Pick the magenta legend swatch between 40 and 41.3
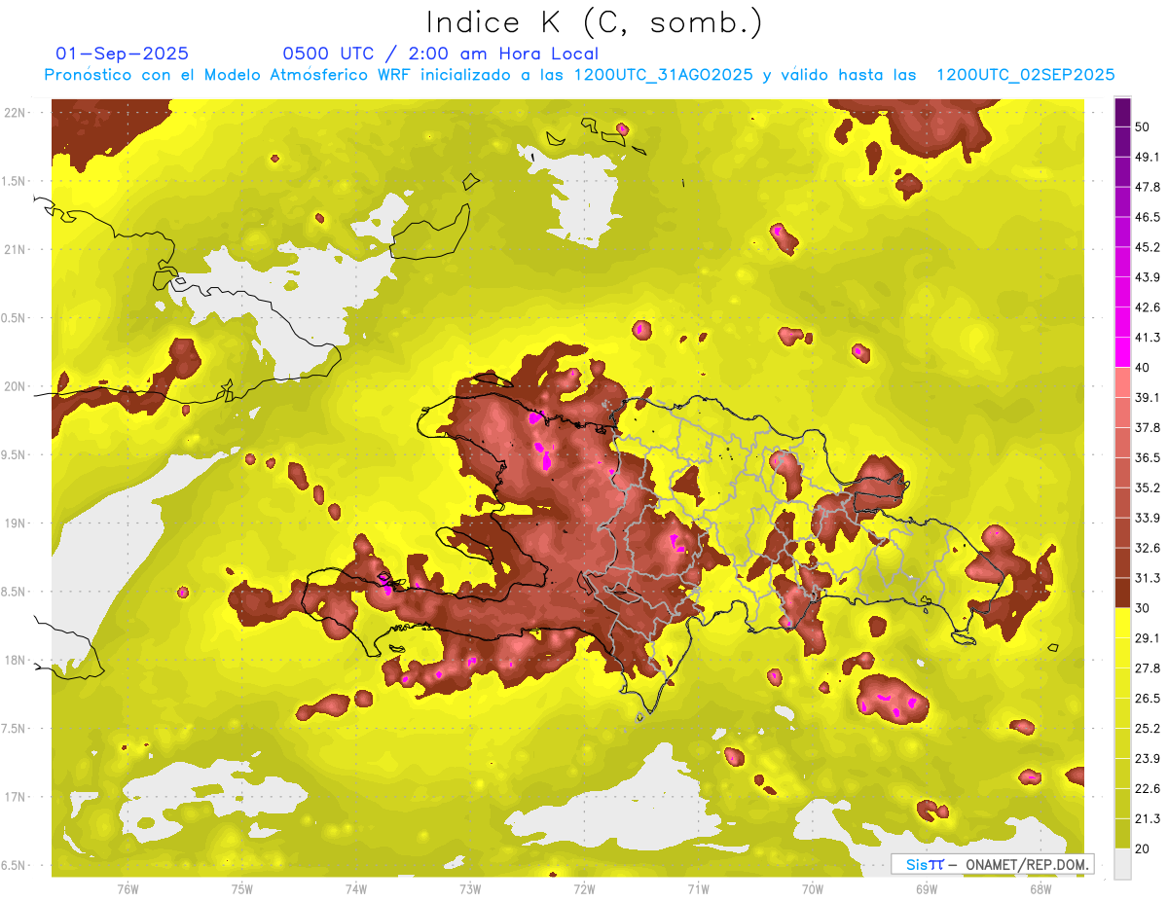Screen dimensions: 1168x902 (1122, 352)
